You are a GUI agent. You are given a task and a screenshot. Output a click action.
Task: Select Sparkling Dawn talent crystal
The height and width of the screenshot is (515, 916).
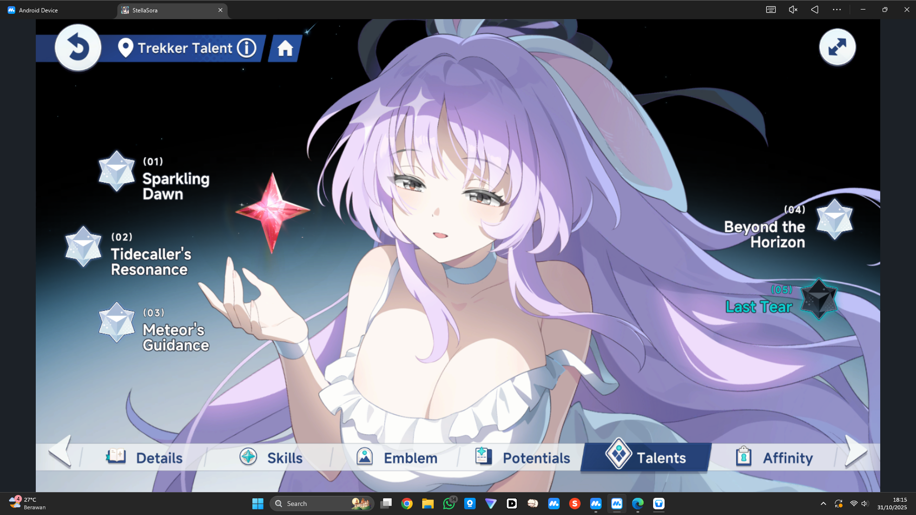(x=116, y=172)
